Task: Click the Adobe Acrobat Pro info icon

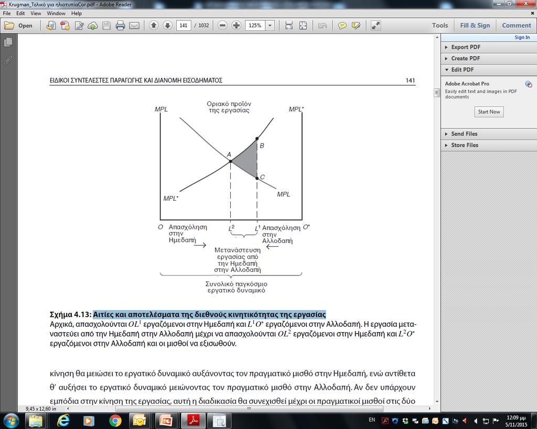Action: click(x=529, y=84)
